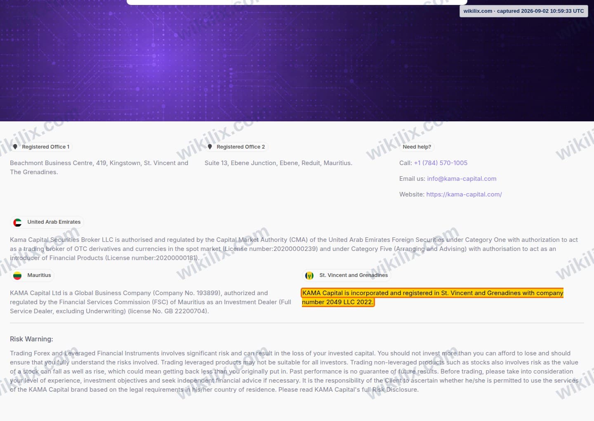Click the St. Vincent and Grenadines flag icon

(x=309, y=276)
